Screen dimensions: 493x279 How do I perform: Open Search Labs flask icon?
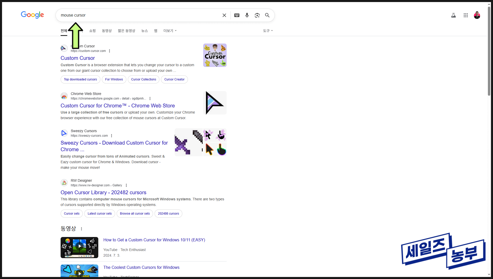pos(453,15)
